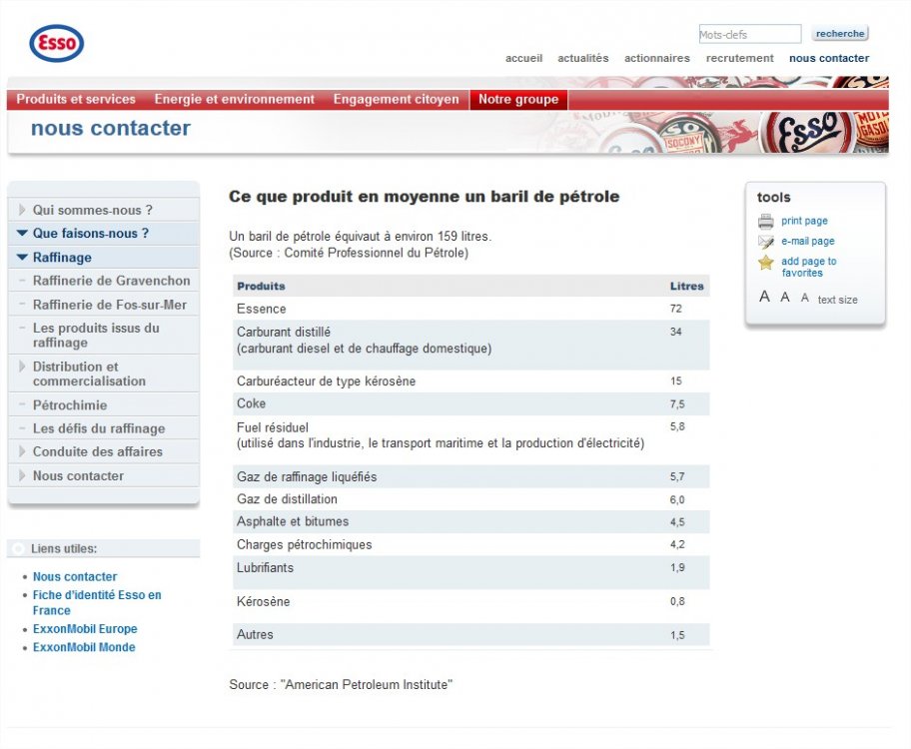Open Produits et services menu

tap(76, 99)
